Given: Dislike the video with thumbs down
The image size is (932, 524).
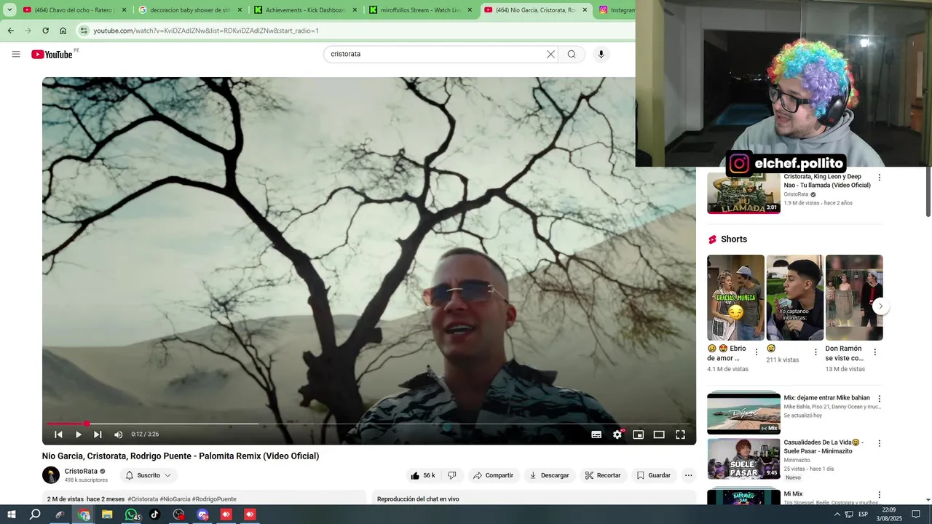Looking at the screenshot, I should click(x=451, y=475).
